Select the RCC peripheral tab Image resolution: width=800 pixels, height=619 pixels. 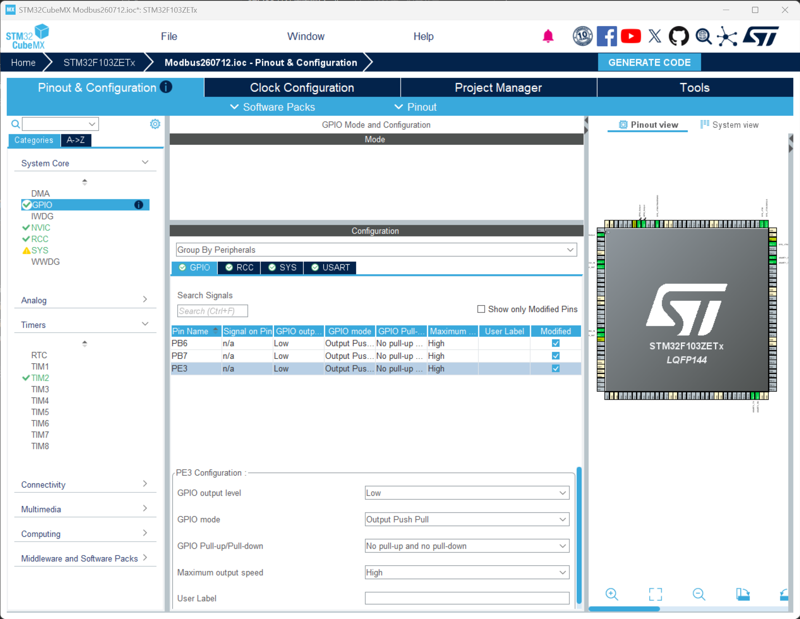coord(239,268)
